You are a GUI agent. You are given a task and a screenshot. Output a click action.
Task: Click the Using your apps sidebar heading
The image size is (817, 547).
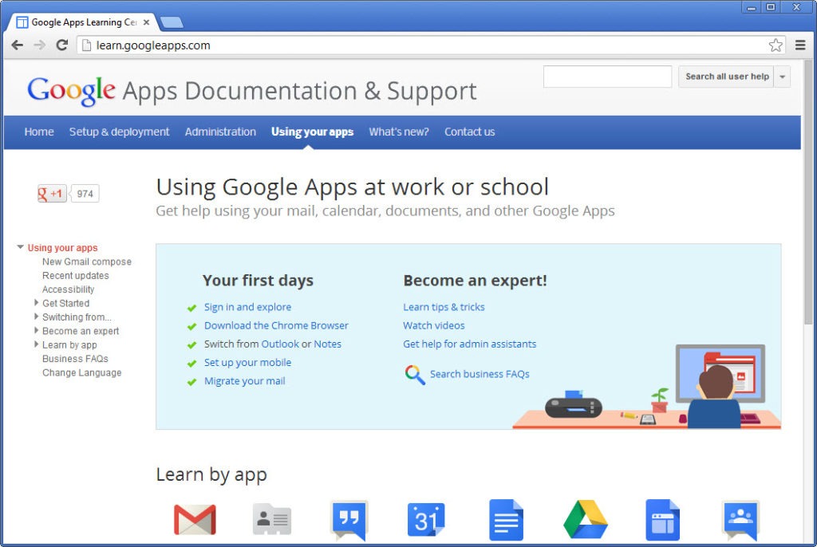click(x=62, y=248)
